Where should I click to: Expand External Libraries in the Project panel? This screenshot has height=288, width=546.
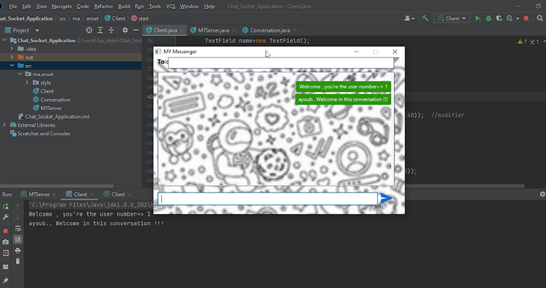tap(3, 124)
